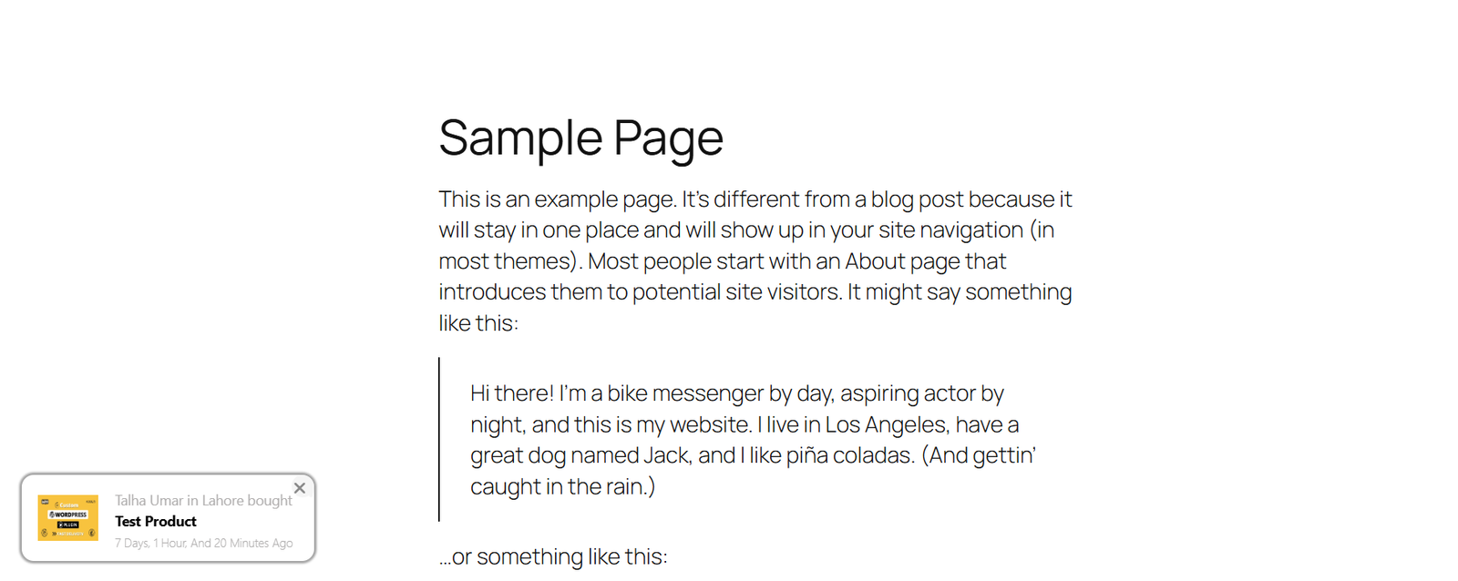Click the blockquote's vertical left border line
This screenshot has width=1458, height=581.
tap(439, 439)
